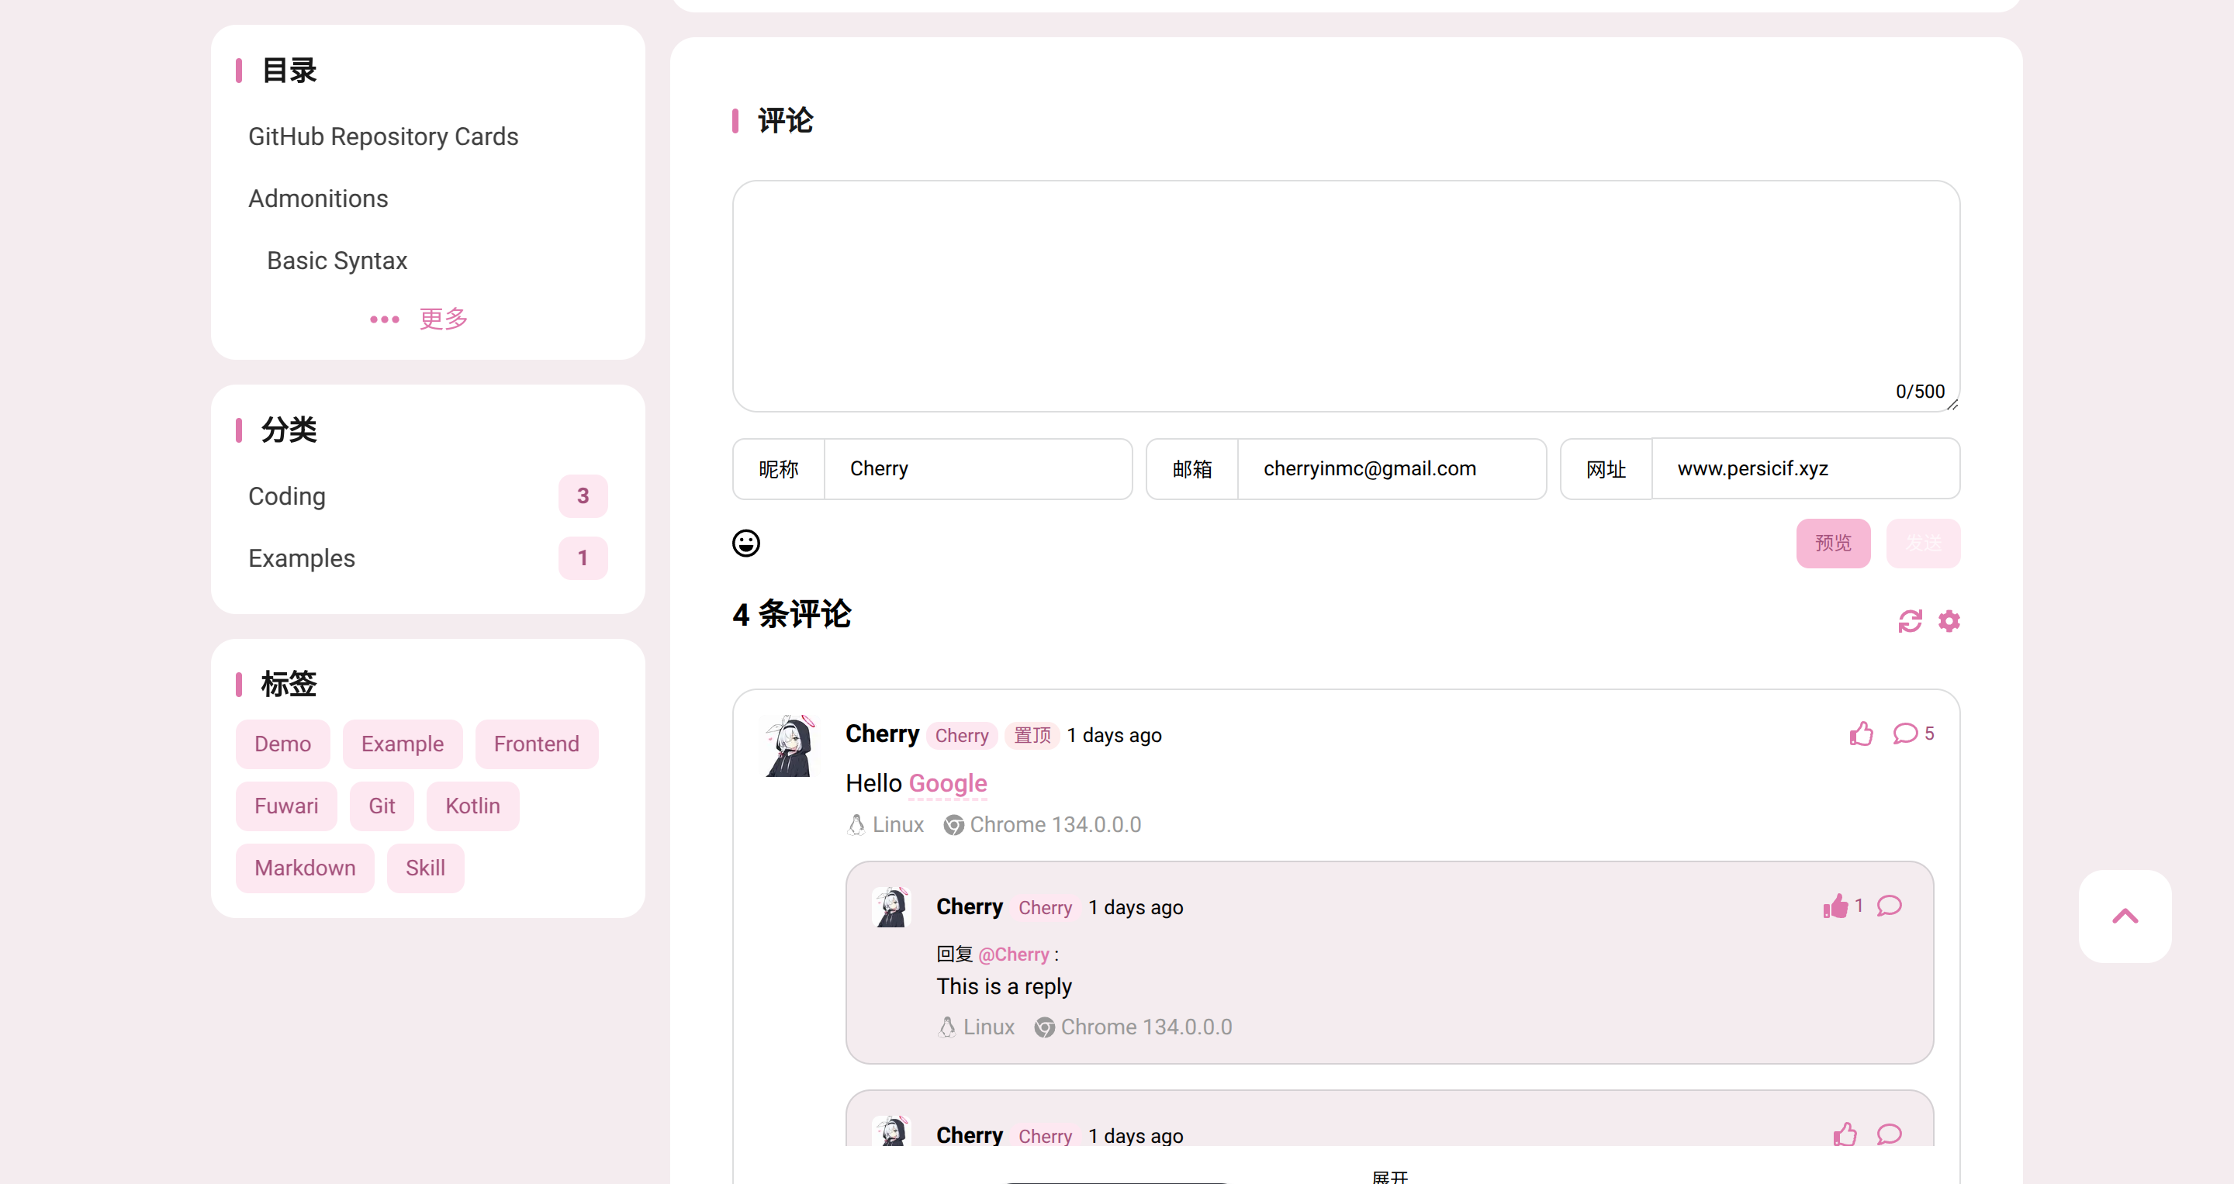The image size is (2234, 1184).
Task: Click the 0/500 character counter
Action: (1920, 391)
